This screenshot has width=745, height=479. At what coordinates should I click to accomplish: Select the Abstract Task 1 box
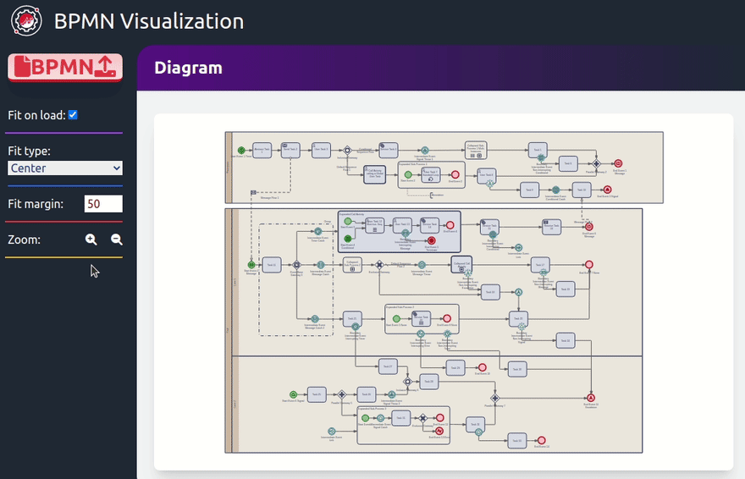(262, 150)
